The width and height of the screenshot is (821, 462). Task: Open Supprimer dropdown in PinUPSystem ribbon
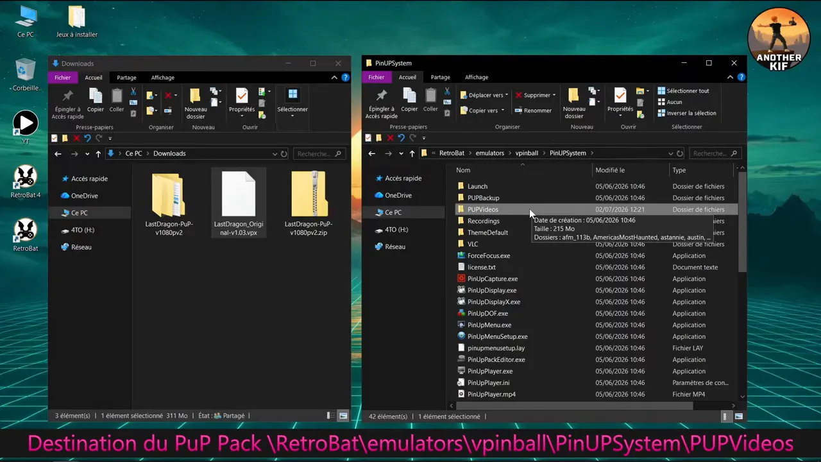[535, 95]
